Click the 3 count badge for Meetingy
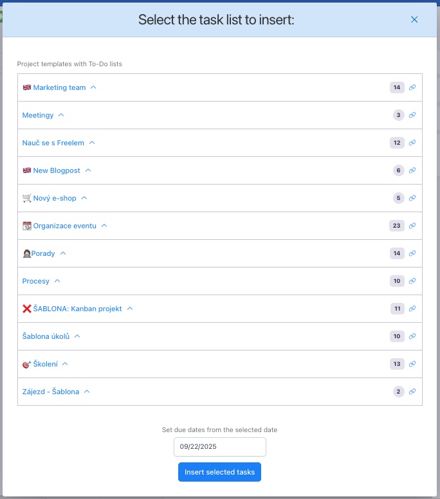 [x=399, y=115]
